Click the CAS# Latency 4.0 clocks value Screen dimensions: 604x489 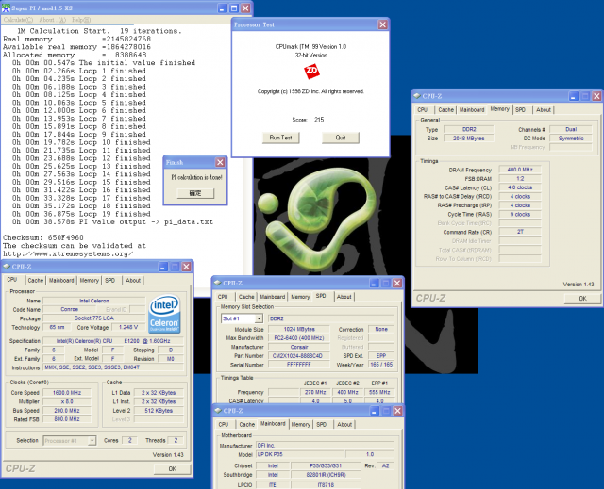tap(520, 187)
